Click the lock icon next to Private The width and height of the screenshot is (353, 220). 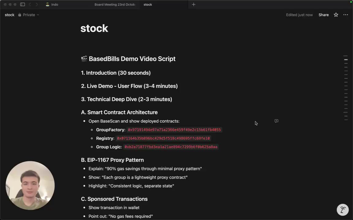pos(20,15)
